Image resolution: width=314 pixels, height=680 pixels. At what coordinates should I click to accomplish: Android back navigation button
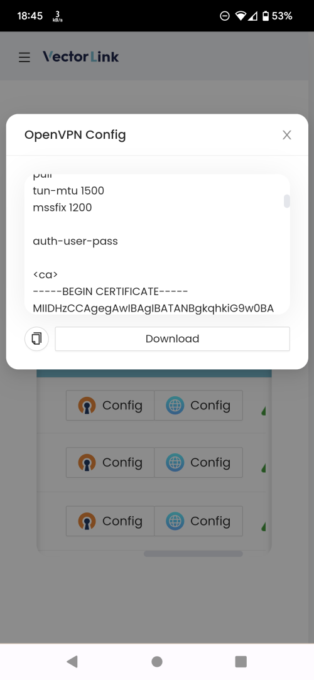[x=72, y=661]
